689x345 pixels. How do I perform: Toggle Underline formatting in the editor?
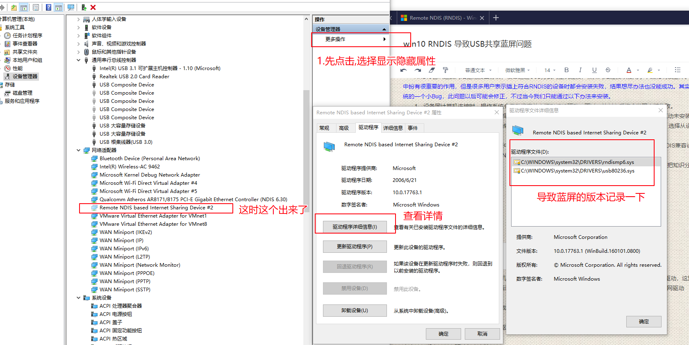pyautogui.click(x=594, y=70)
